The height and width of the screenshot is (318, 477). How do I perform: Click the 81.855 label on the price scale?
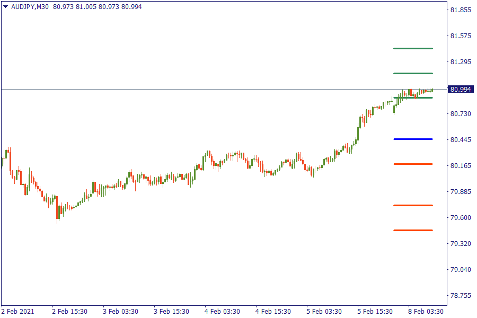click(461, 10)
